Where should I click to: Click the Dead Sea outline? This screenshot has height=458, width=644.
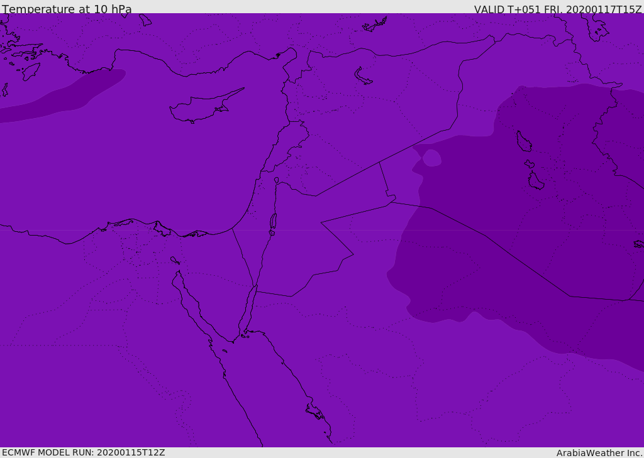click(x=273, y=222)
